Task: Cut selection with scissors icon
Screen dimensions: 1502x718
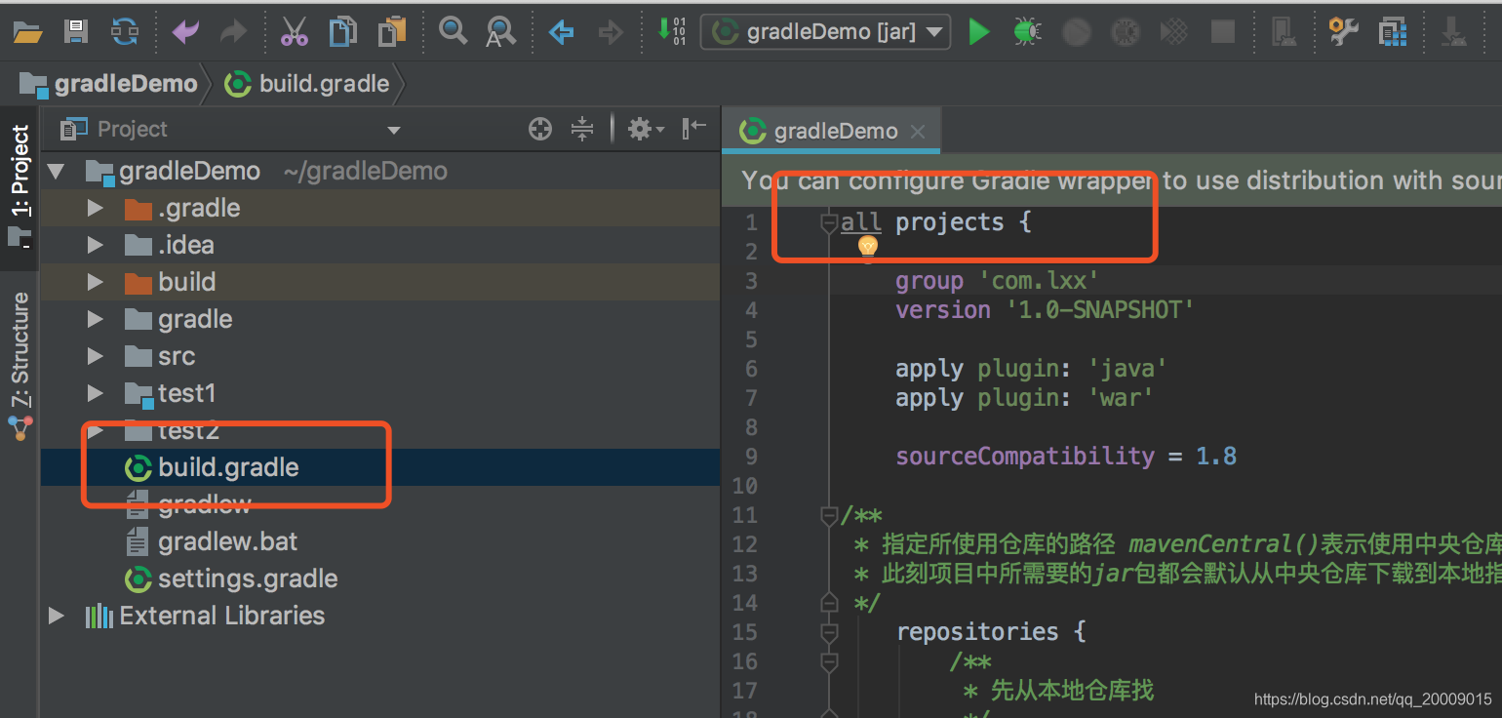Action: [294, 32]
